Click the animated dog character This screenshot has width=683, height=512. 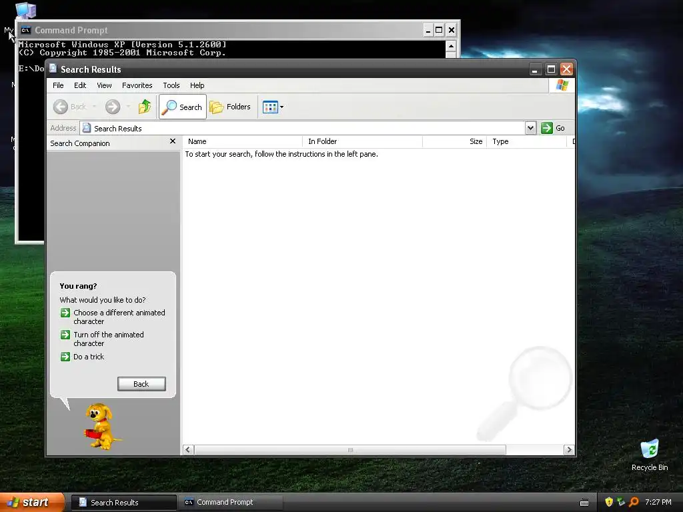pyautogui.click(x=101, y=427)
